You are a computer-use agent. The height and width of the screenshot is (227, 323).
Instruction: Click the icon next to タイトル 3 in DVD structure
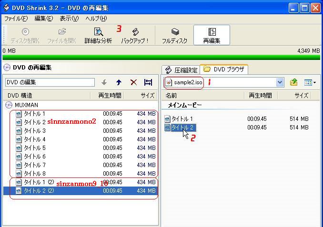coord(19,131)
